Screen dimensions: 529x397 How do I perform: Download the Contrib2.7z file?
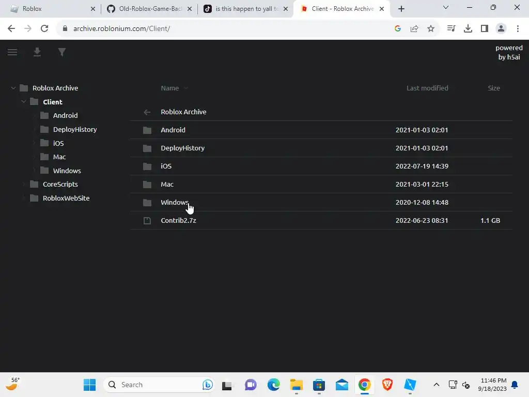(x=321, y=220)
